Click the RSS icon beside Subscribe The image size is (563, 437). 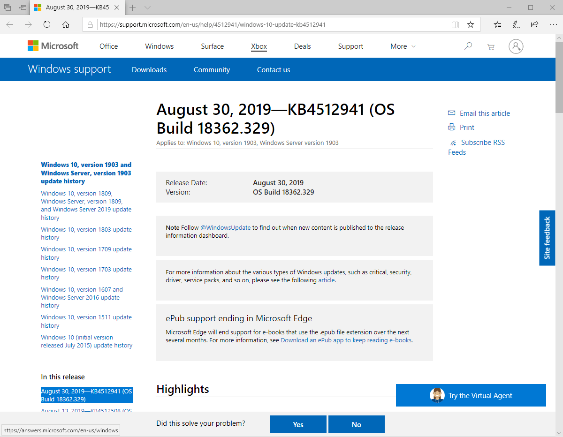453,143
